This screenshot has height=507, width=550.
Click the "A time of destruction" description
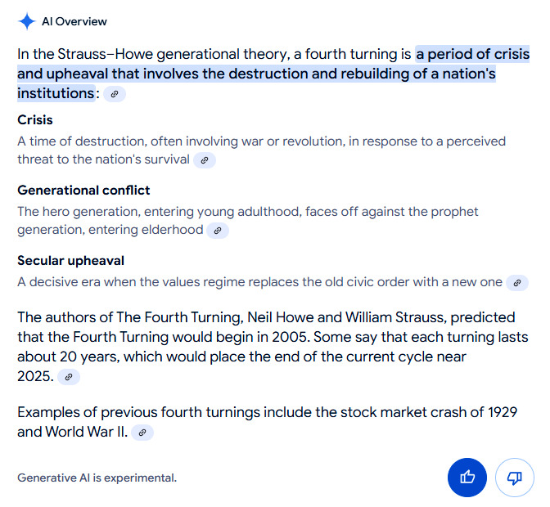[x=261, y=141]
